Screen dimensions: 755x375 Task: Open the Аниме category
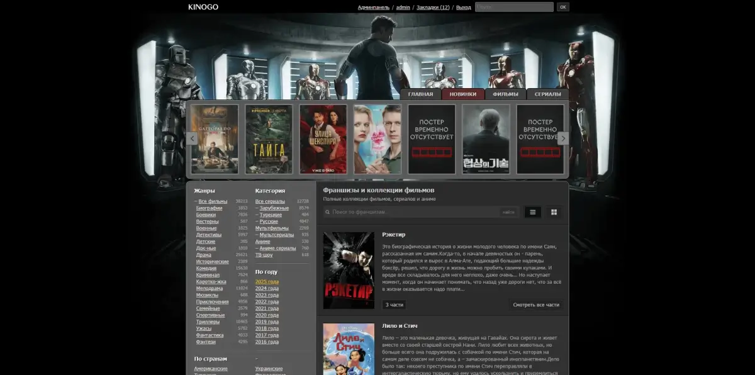coord(263,242)
